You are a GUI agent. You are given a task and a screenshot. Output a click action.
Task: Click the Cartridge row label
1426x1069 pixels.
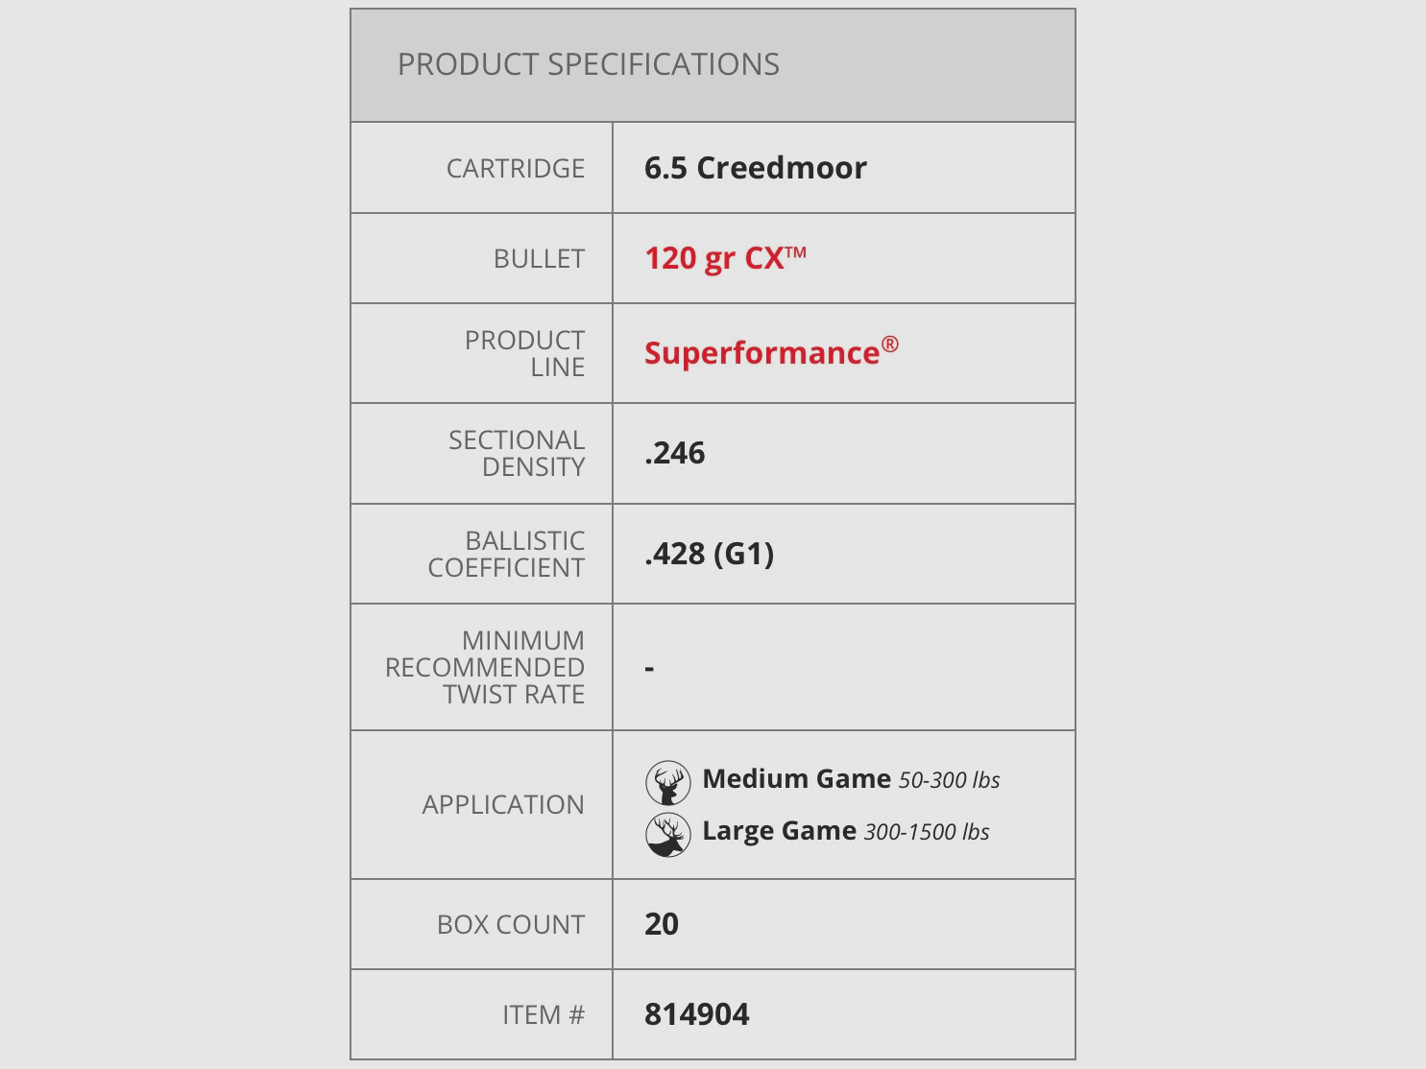pos(515,169)
